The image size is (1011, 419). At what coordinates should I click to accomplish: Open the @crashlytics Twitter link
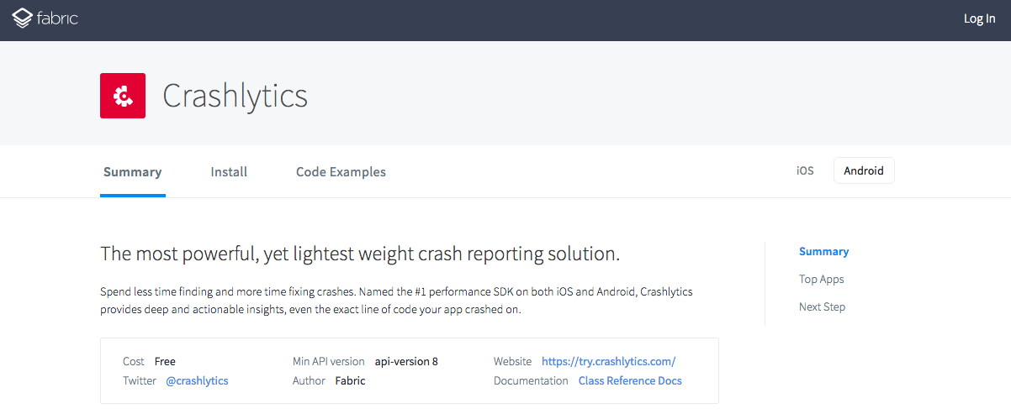[197, 380]
